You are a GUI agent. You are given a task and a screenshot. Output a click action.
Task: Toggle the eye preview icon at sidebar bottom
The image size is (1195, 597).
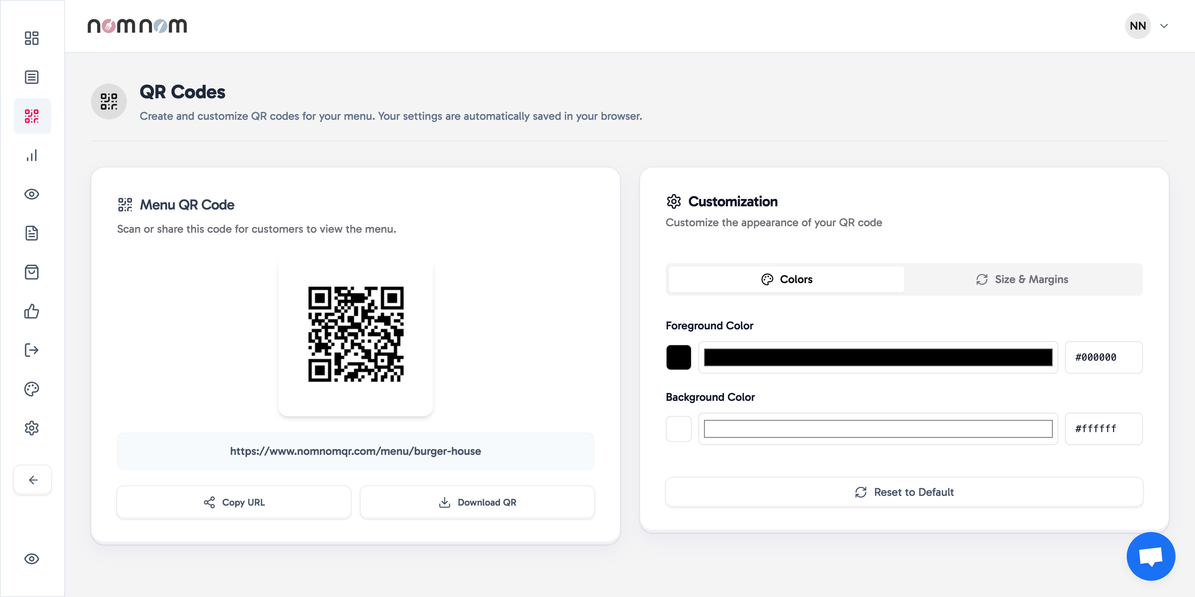[32, 558]
